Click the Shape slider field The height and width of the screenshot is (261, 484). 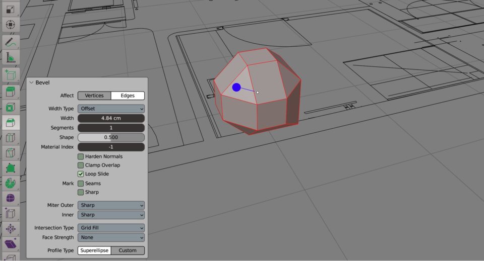click(111, 137)
